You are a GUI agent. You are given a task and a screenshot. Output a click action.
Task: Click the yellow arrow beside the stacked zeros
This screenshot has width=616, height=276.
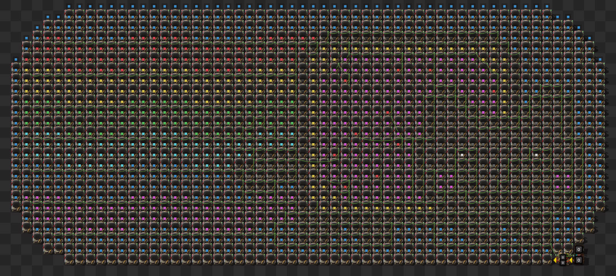pyautogui.click(x=555, y=260)
